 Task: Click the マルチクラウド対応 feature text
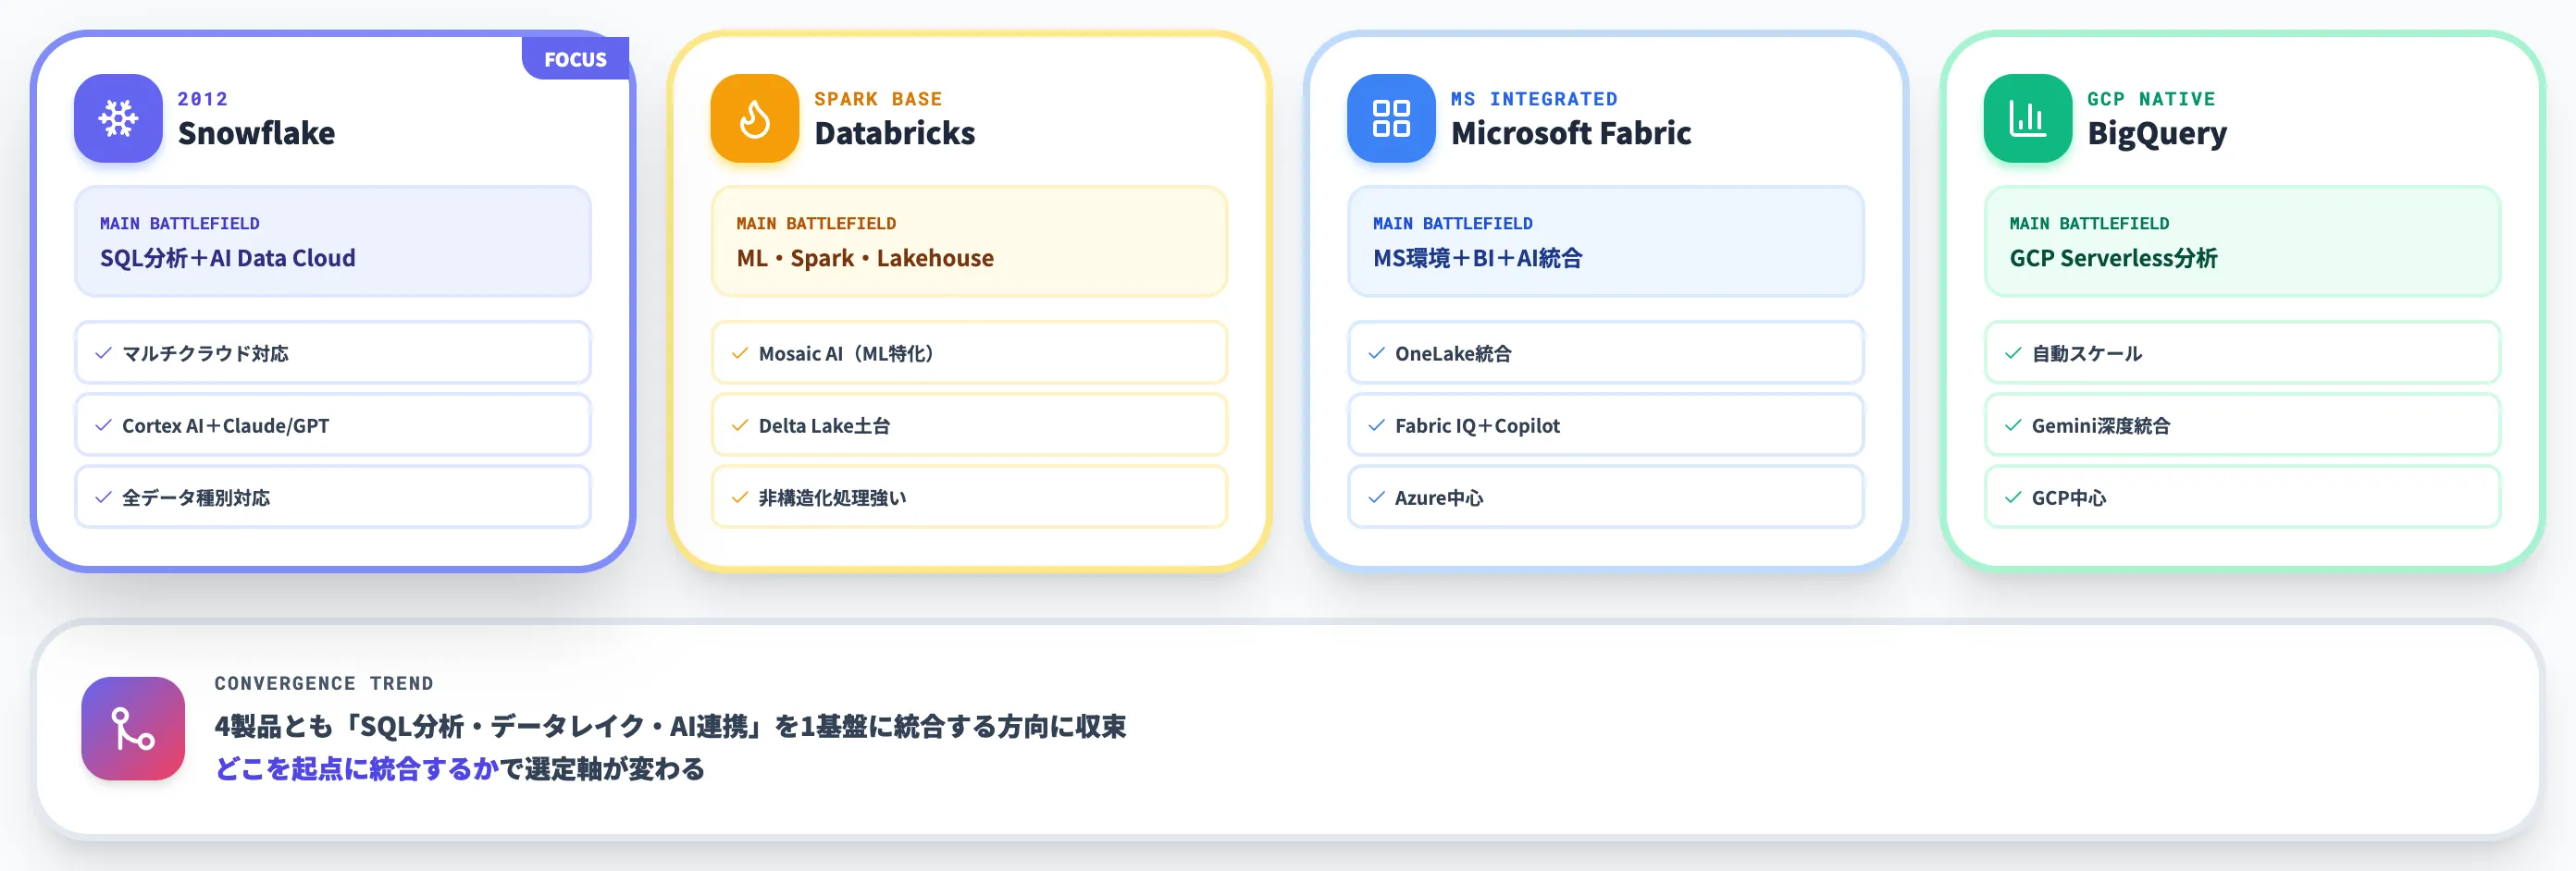(x=205, y=353)
